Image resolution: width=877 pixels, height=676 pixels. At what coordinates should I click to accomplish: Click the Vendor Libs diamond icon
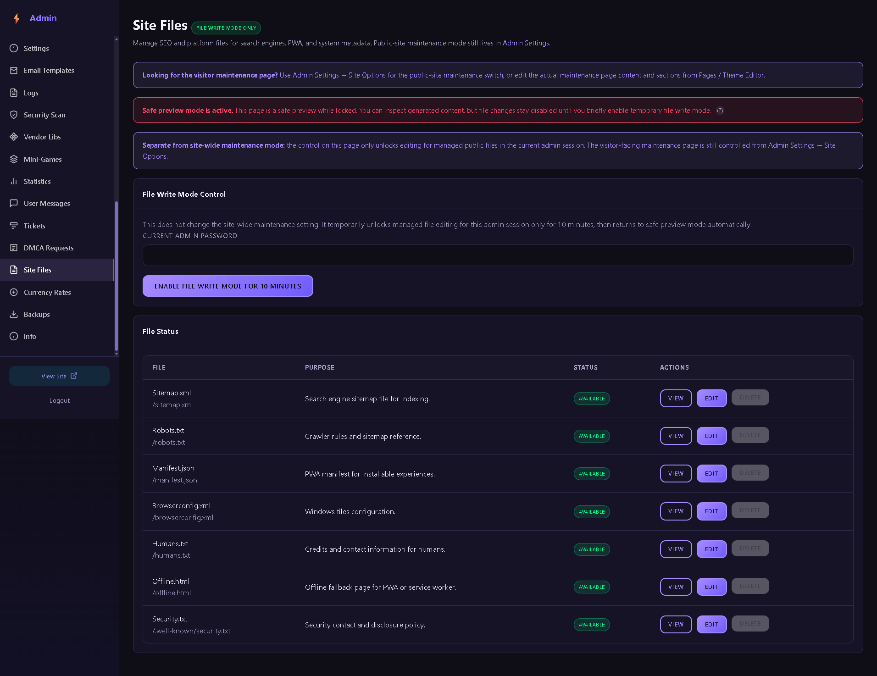click(x=14, y=137)
